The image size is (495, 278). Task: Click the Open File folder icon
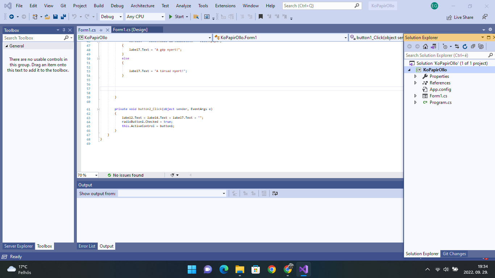point(47,17)
